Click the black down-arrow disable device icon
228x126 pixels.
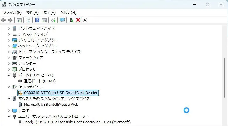pyautogui.click(x=85, y=20)
